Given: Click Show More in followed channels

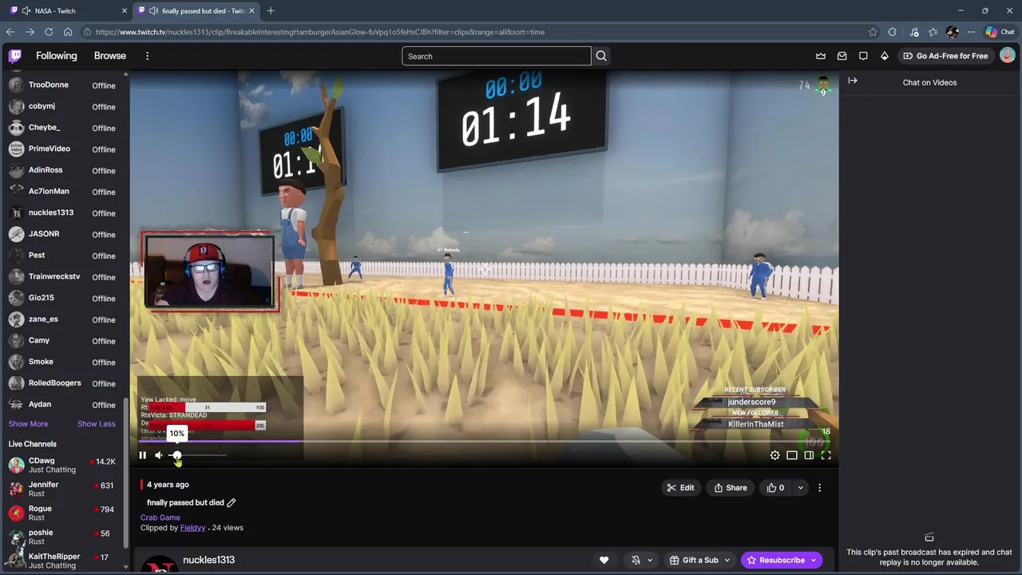Looking at the screenshot, I should tap(28, 424).
